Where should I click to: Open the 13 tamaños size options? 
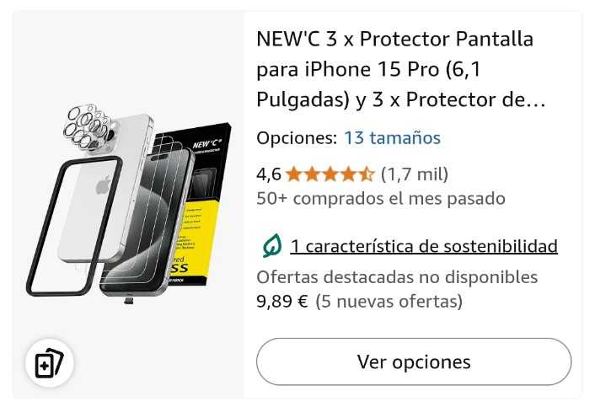tap(392, 137)
